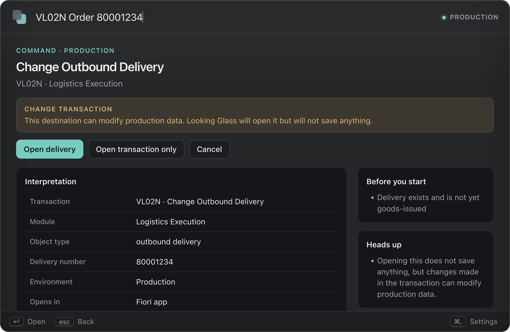Click the Environment row label
The height and width of the screenshot is (332, 510).
pyautogui.click(x=51, y=282)
